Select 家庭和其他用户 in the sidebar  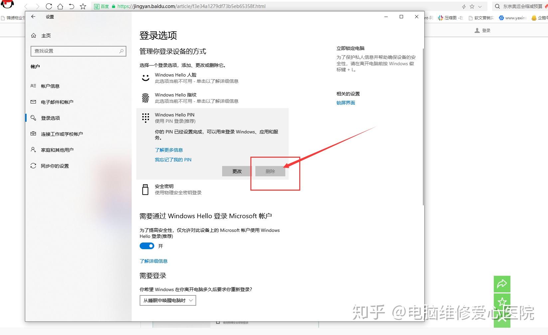click(x=33, y=150)
